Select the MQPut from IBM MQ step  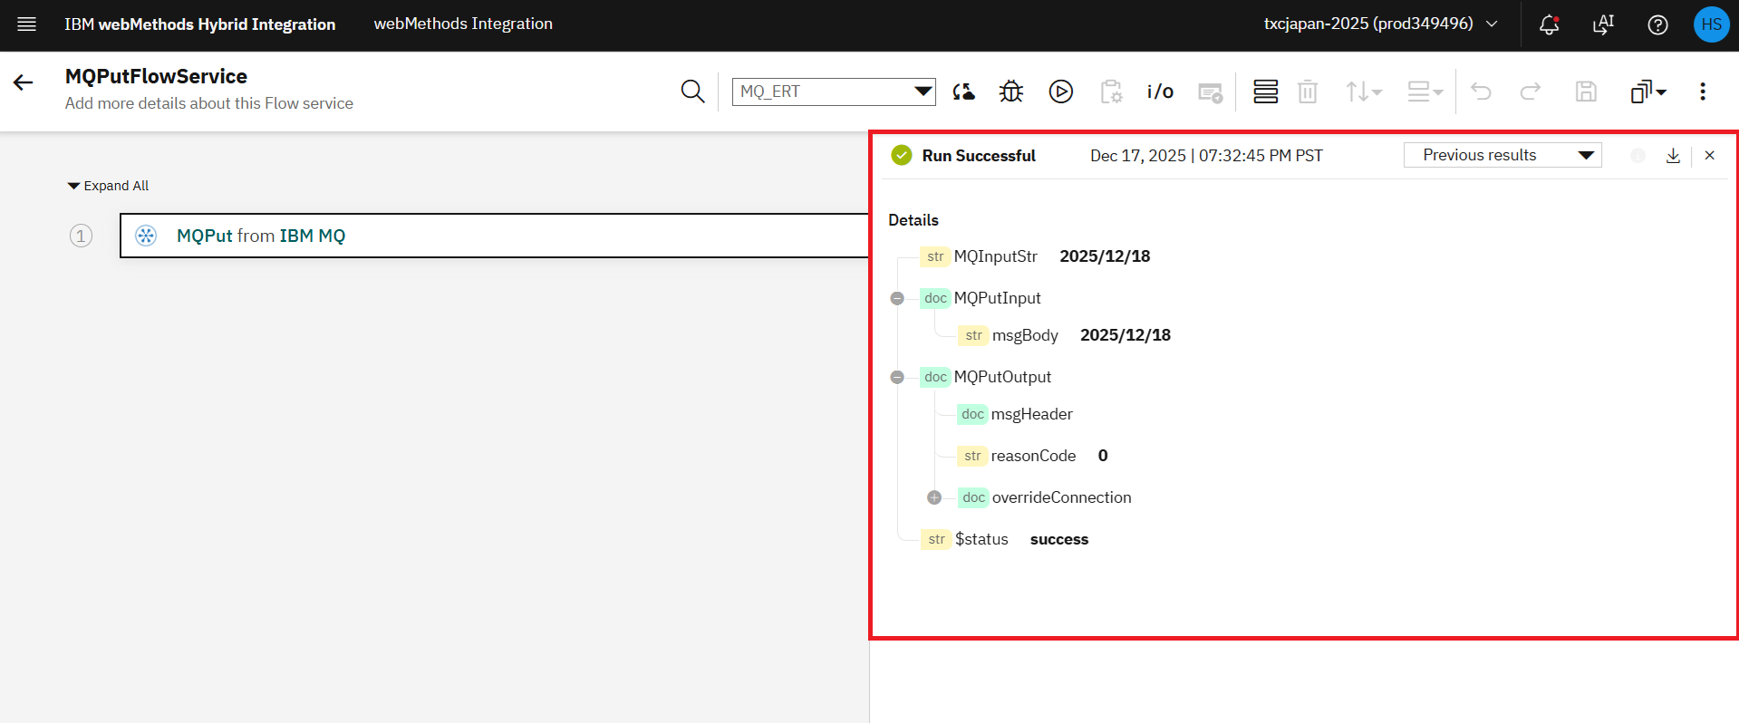click(495, 236)
